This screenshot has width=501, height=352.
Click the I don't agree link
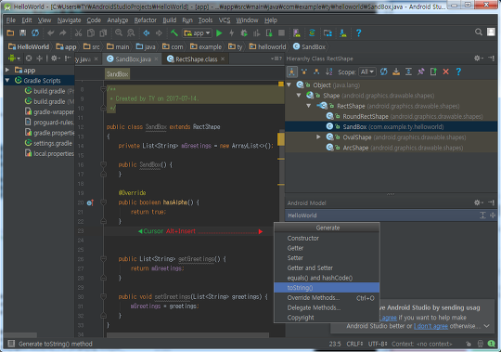coord(430,326)
